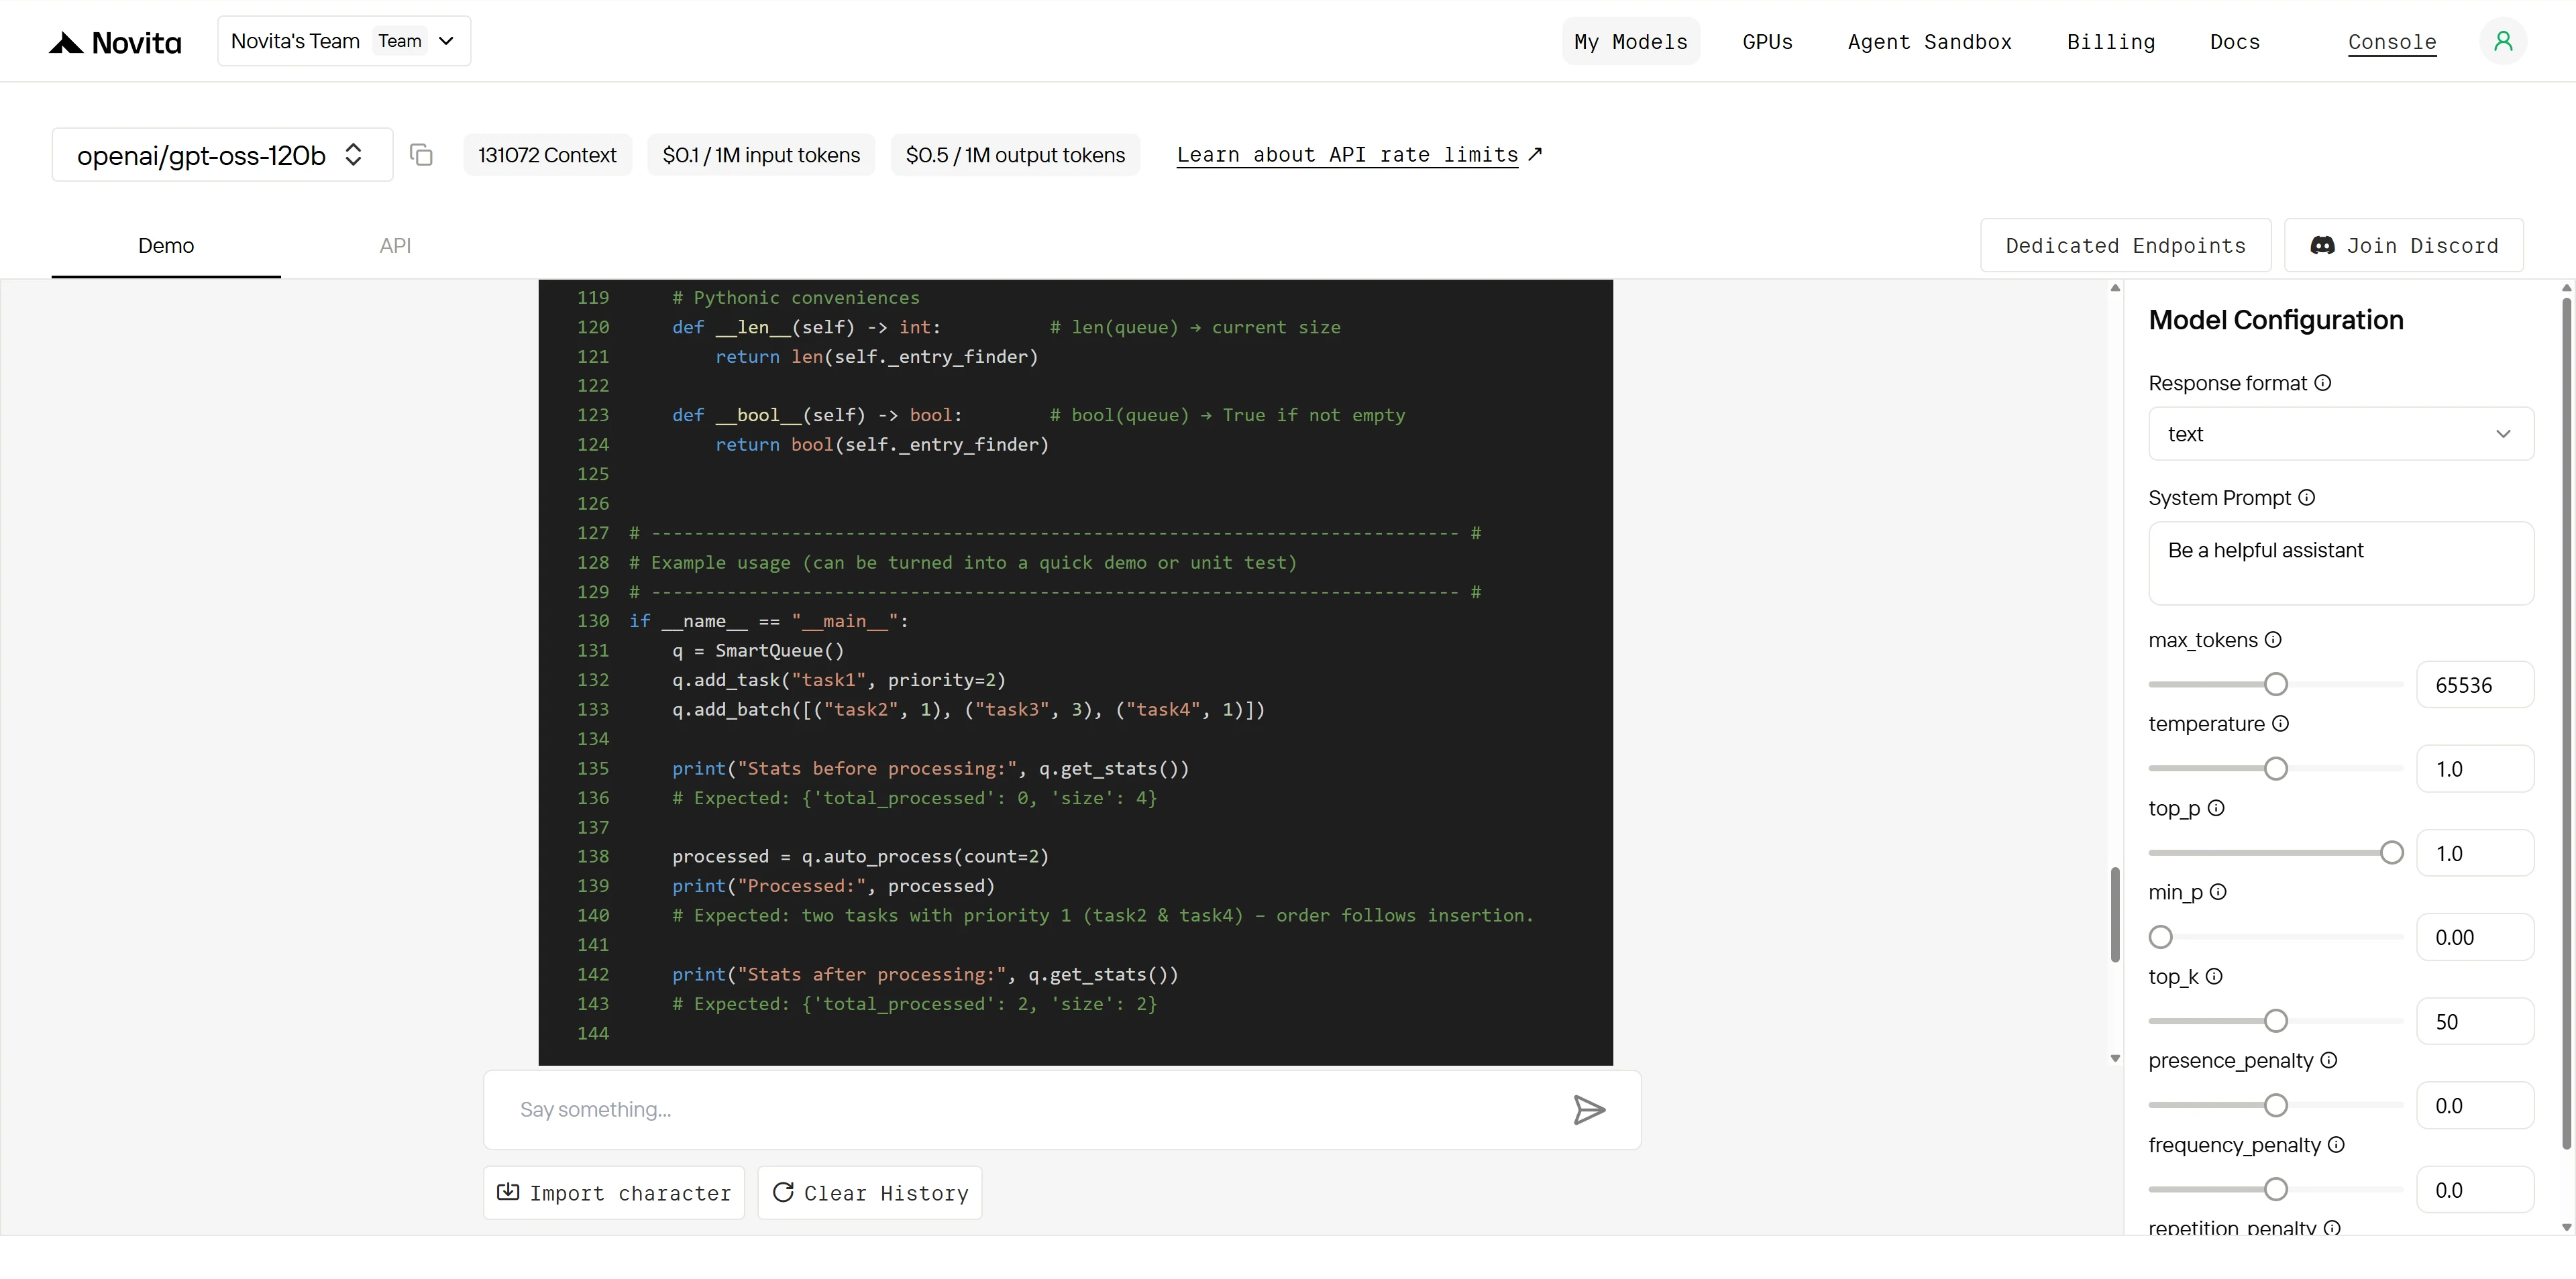Click the chat area scrollbar thumb

pos(2115,915)
